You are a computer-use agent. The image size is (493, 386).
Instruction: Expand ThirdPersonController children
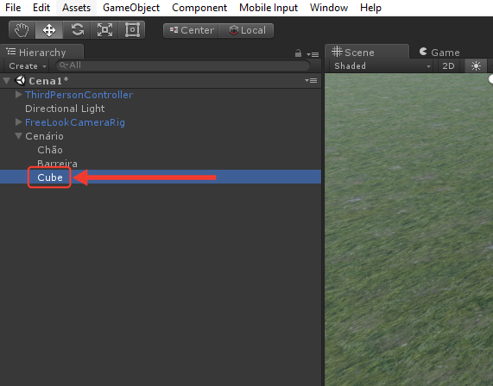[x=18, y=95]
